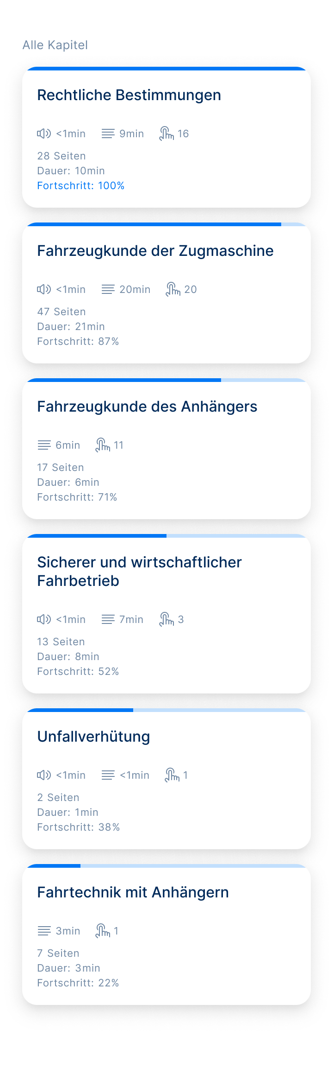This screenshot has height=1068, width=333.
Task: Open the Unfallverhütung chapter
Action: [93, 737]
